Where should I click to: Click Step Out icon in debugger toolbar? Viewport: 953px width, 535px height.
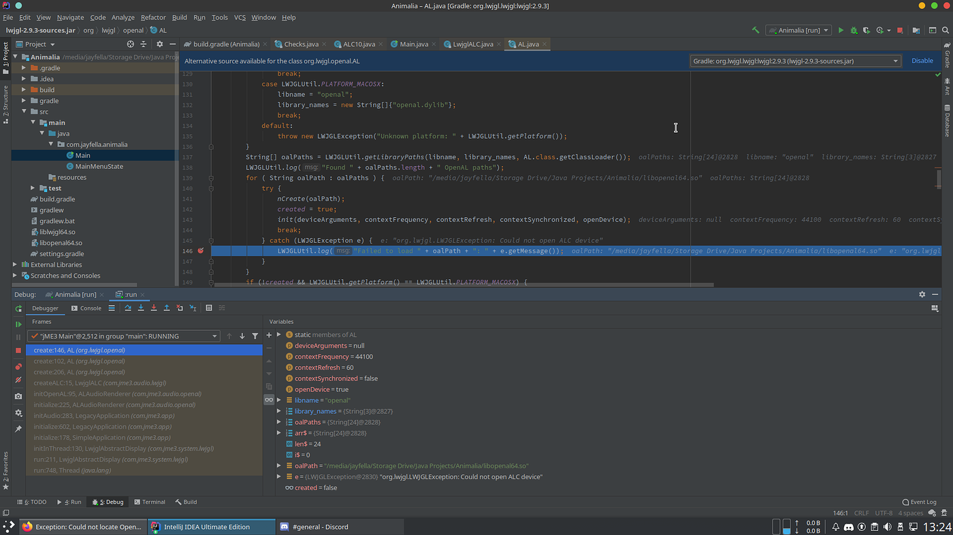[167, 308]
